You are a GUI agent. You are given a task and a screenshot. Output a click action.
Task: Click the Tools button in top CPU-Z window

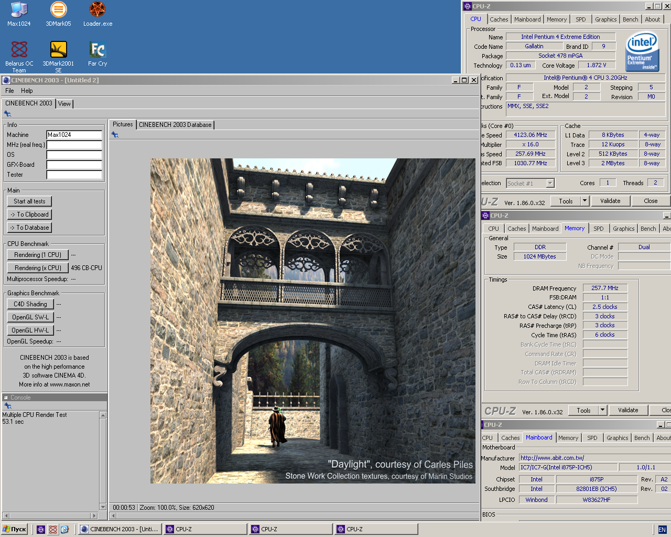pyautogui.click(x=566, y=201)
